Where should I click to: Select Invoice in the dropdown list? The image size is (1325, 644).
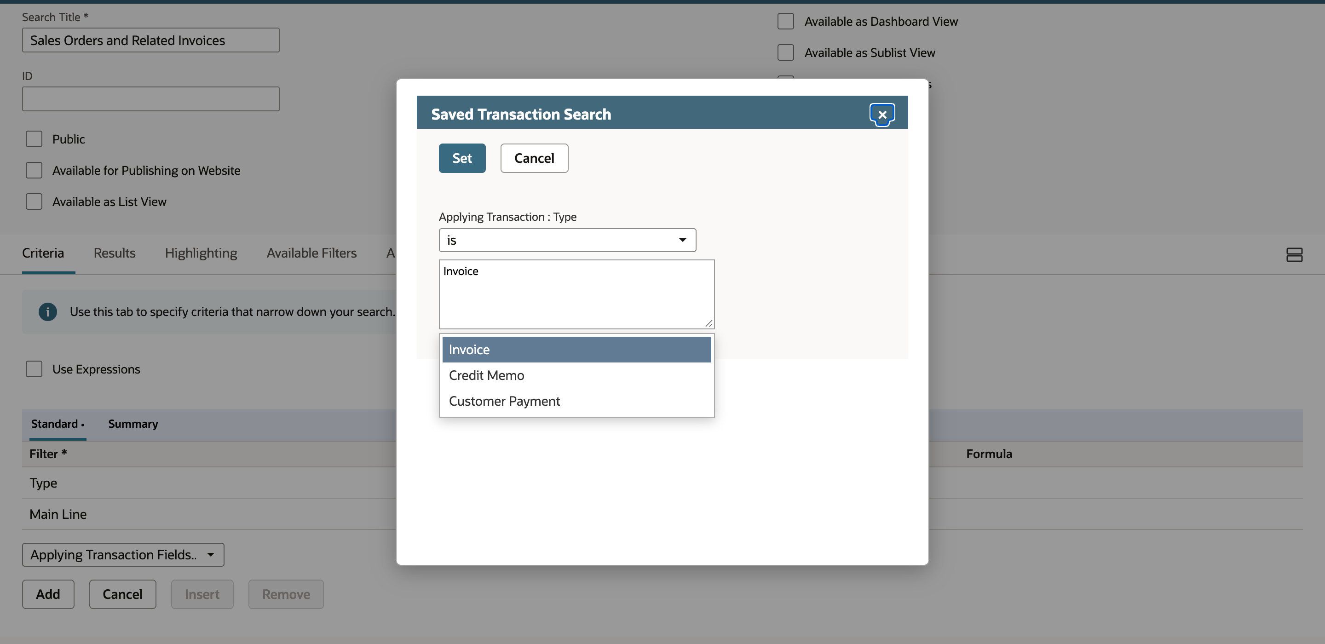[576, 349]
